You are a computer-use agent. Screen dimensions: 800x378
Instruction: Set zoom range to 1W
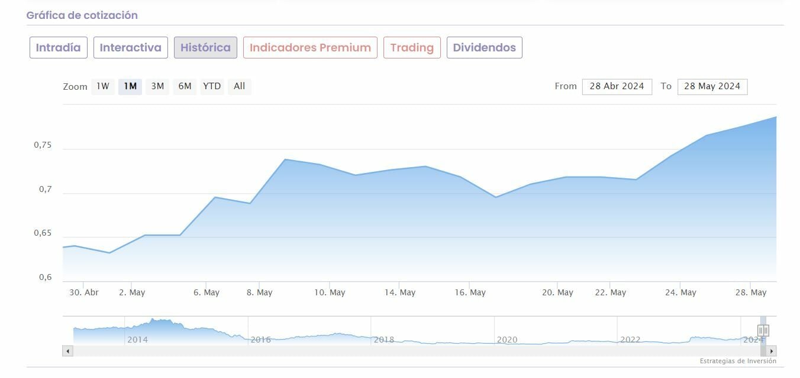103,86
